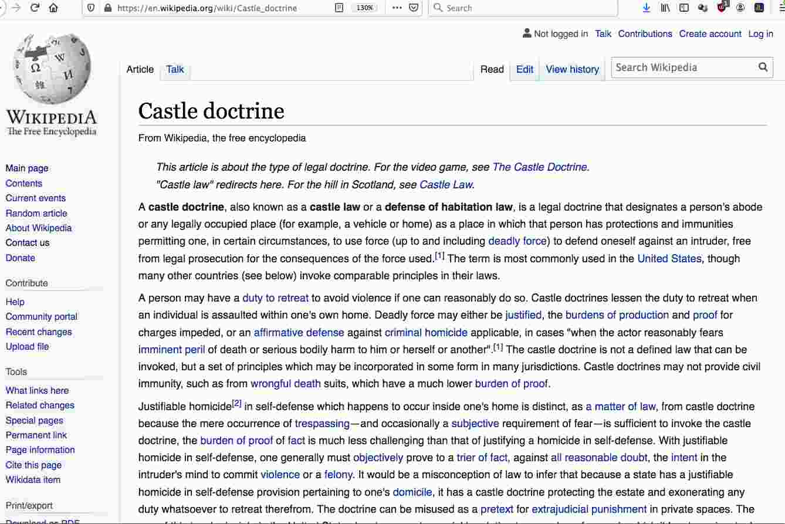This screenshot has width=785, height=524.
Task: Focus the browser Search box
Action: (523, 8)
